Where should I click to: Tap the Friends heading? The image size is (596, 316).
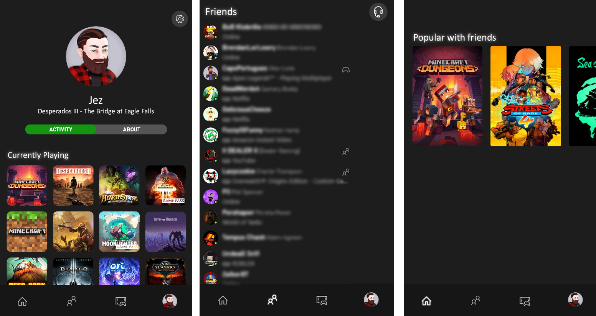click(x=221, y=12)
